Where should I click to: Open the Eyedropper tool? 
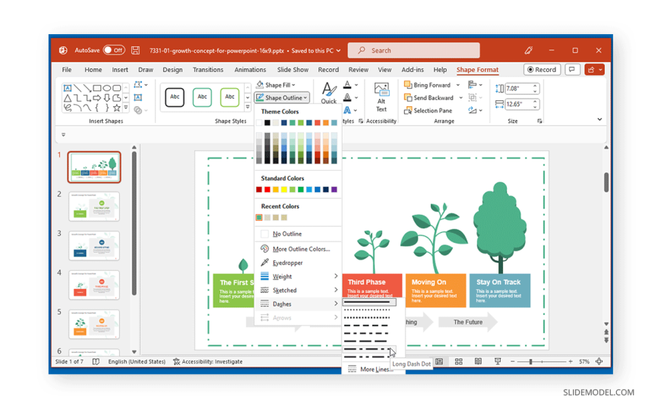coord(287,263)
